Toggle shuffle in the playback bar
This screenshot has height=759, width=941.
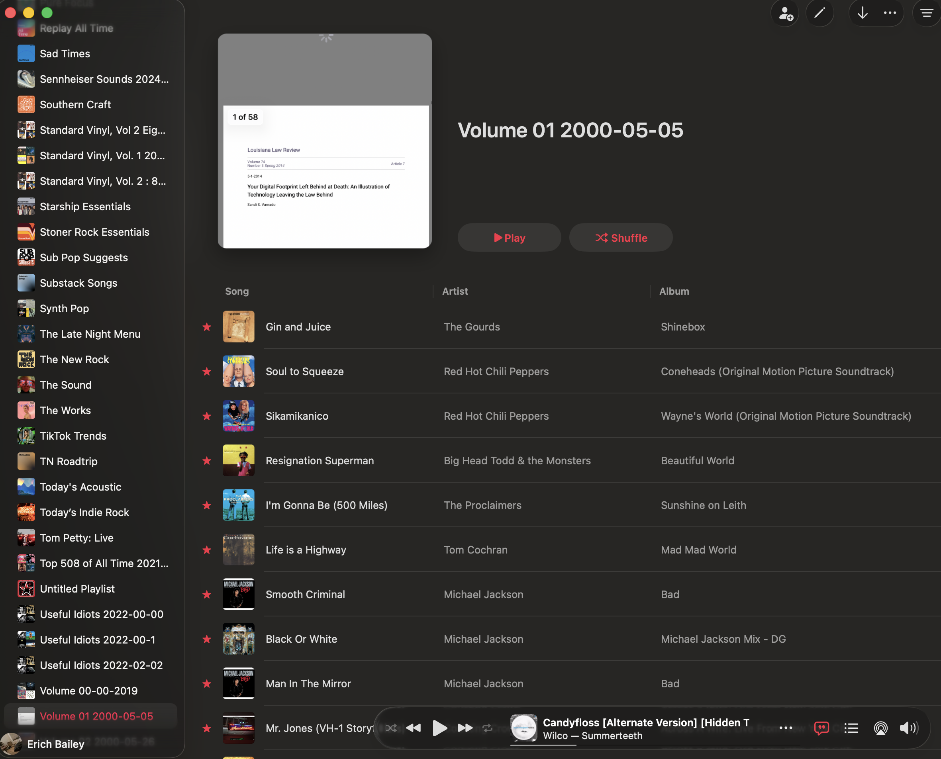(x=391, y=728)
